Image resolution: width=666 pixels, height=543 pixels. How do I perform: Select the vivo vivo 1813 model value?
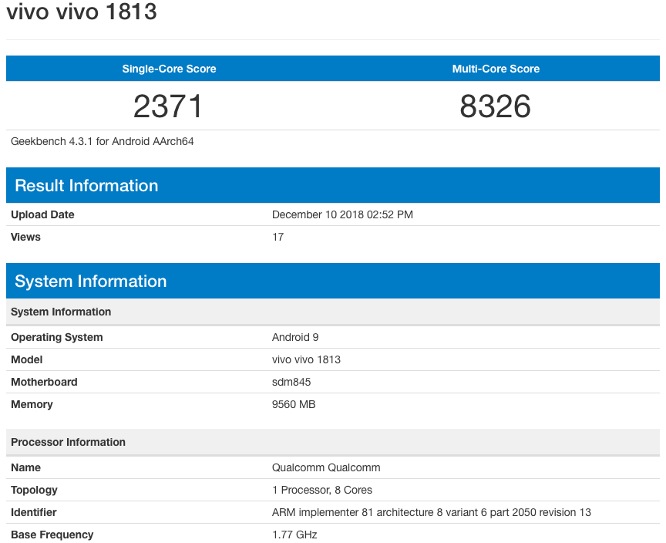(306, 360)
